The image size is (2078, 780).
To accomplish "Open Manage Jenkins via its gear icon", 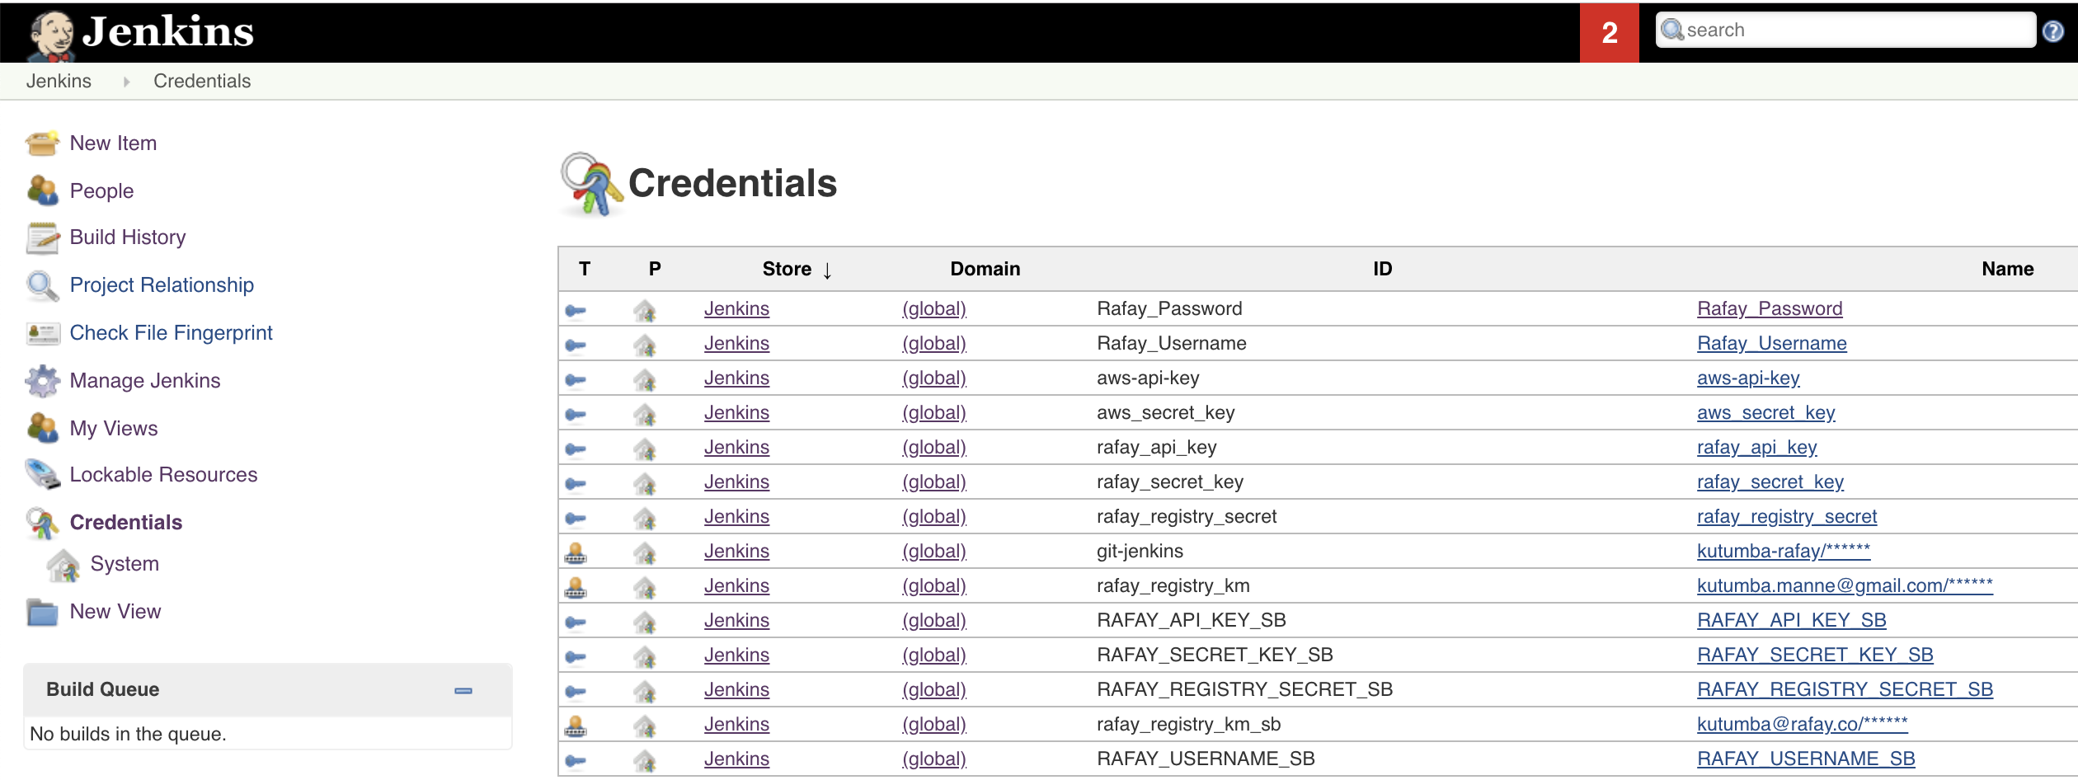I will (x=42, y=380).
